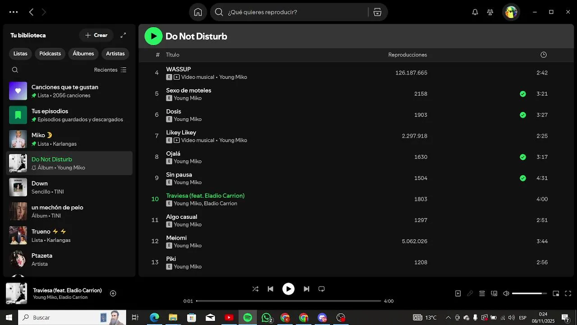Open the Browse icon in search bar
577x325 pixels.
tap(378, 12)
